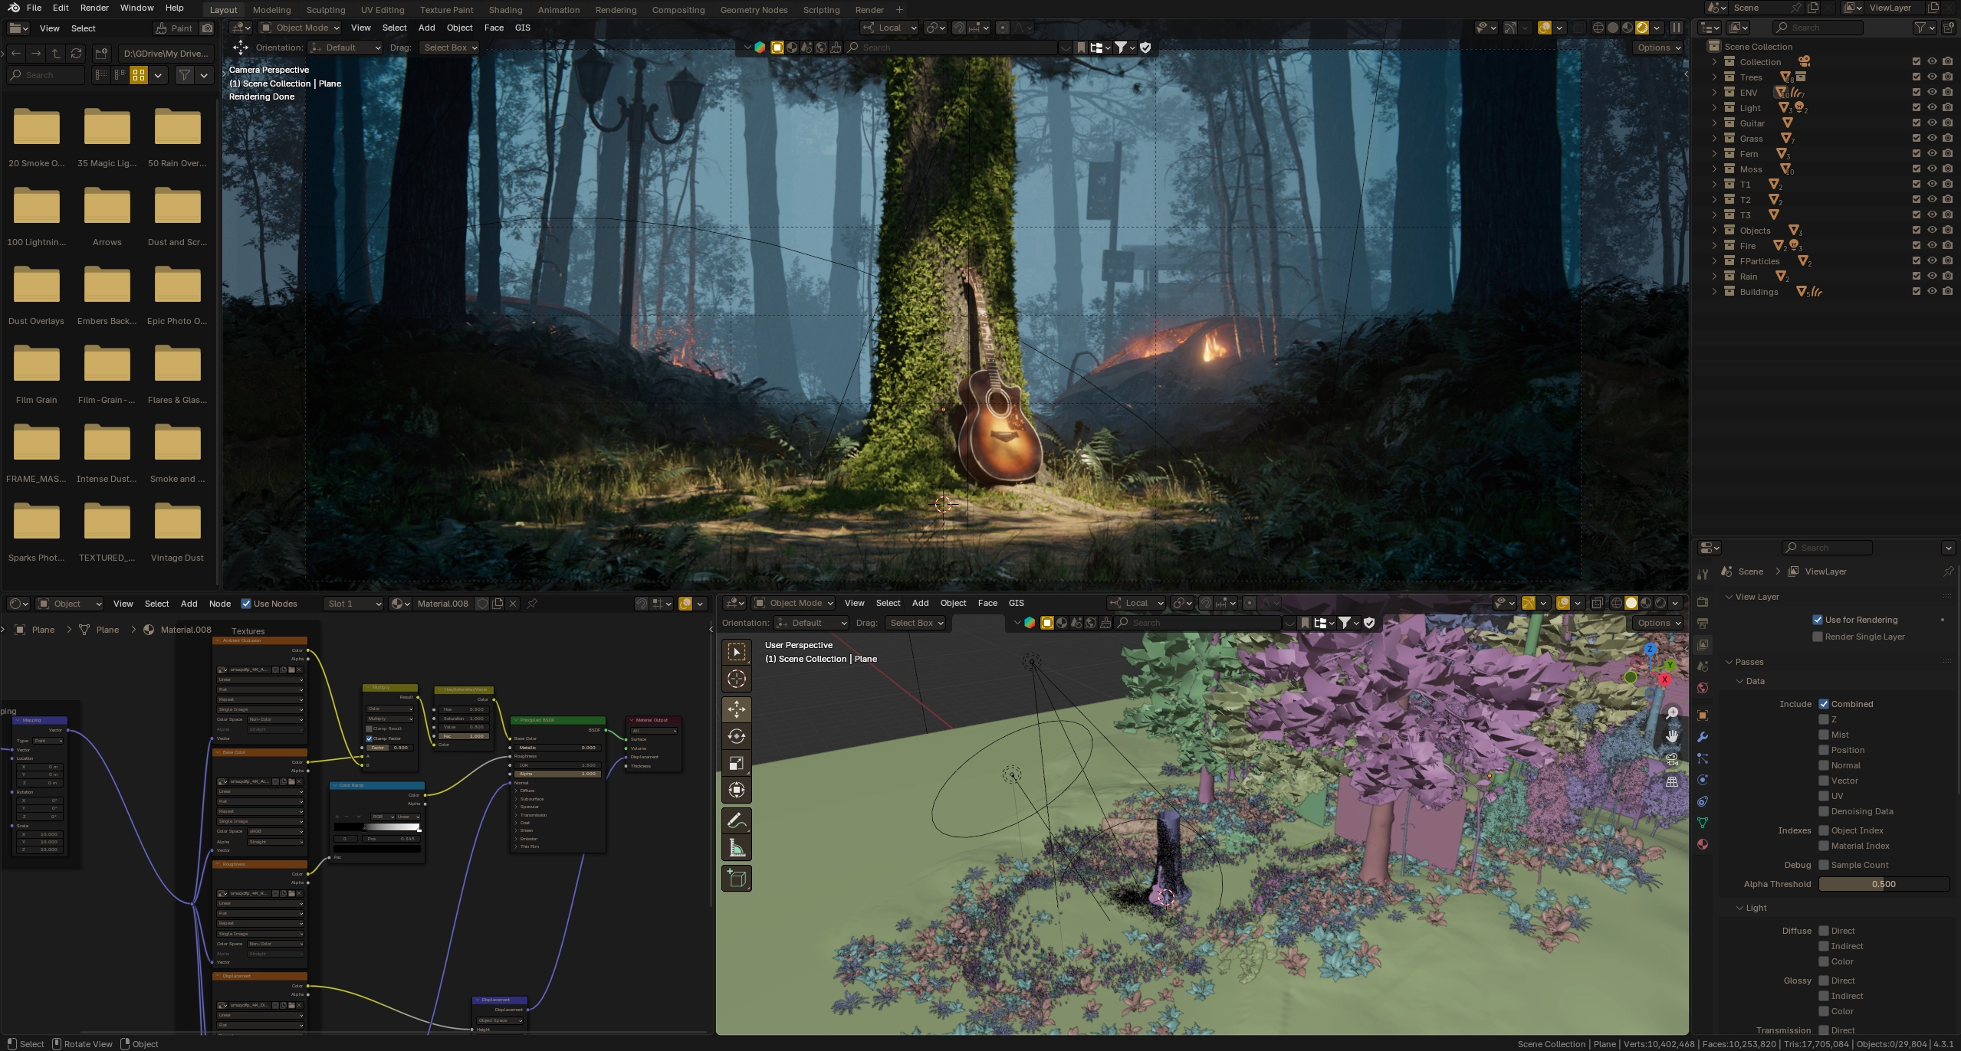Open the Orientation Default dropdown
The height and width of the screenshot is (1051, 1961).
pos(344,47)
